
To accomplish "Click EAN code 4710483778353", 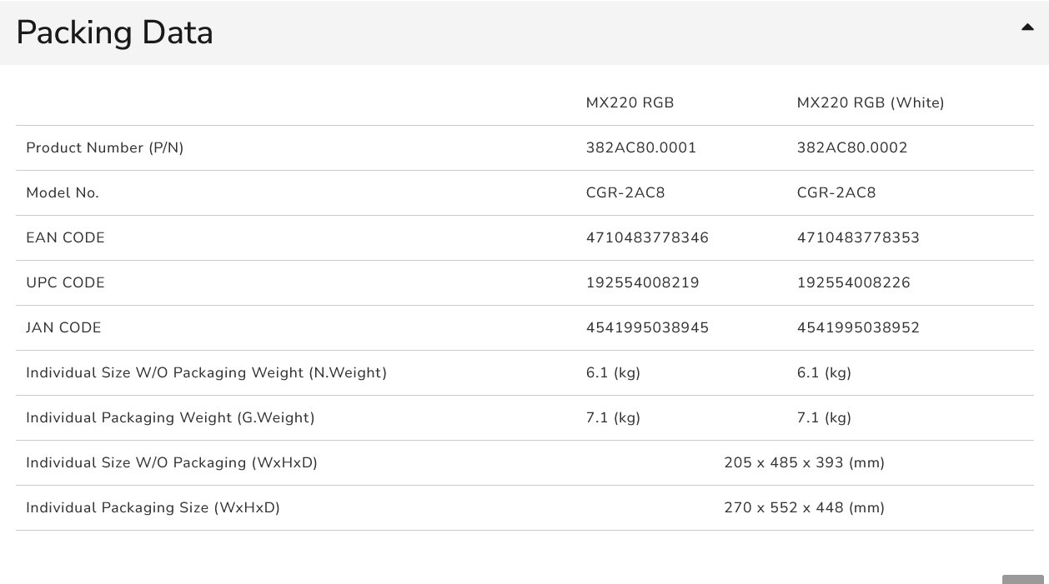I will [x=858, y=238].
